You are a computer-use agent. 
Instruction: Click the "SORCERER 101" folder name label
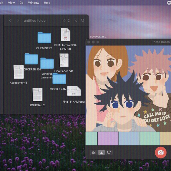pos(31,69)
